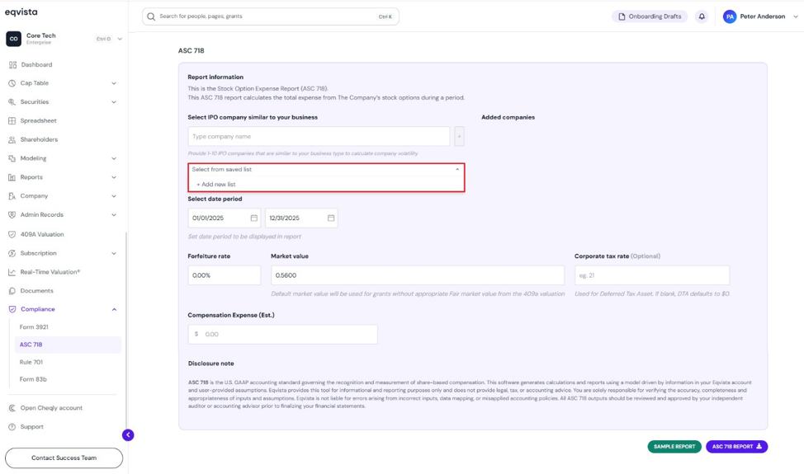
Task: Expand the Reports menu chevron
Action: [x=114, y=177]
